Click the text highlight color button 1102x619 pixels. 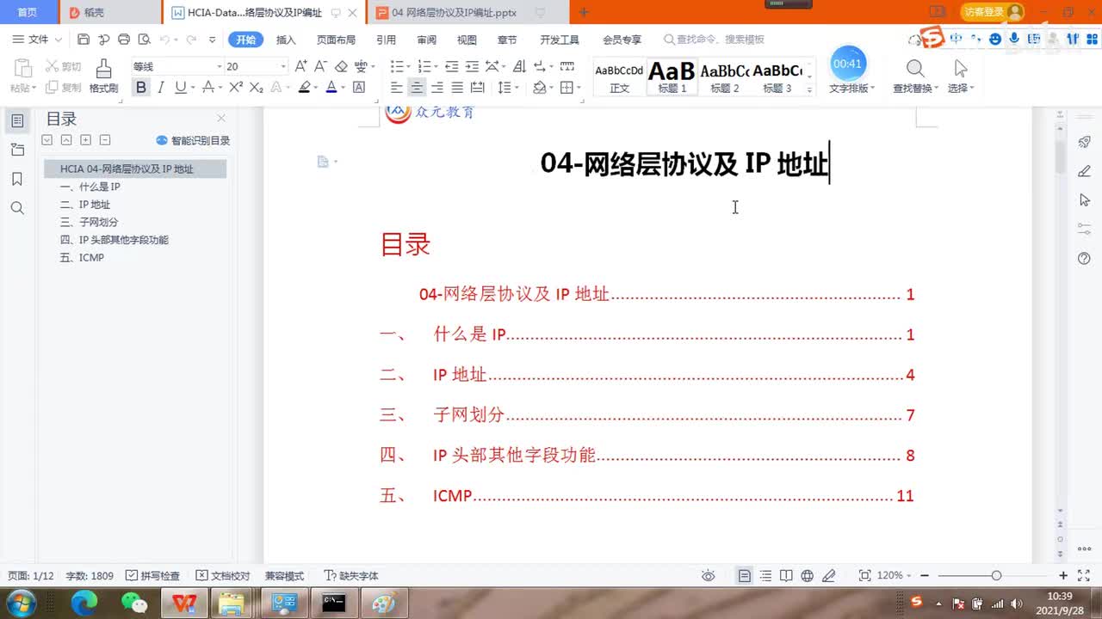click(303, 88)
